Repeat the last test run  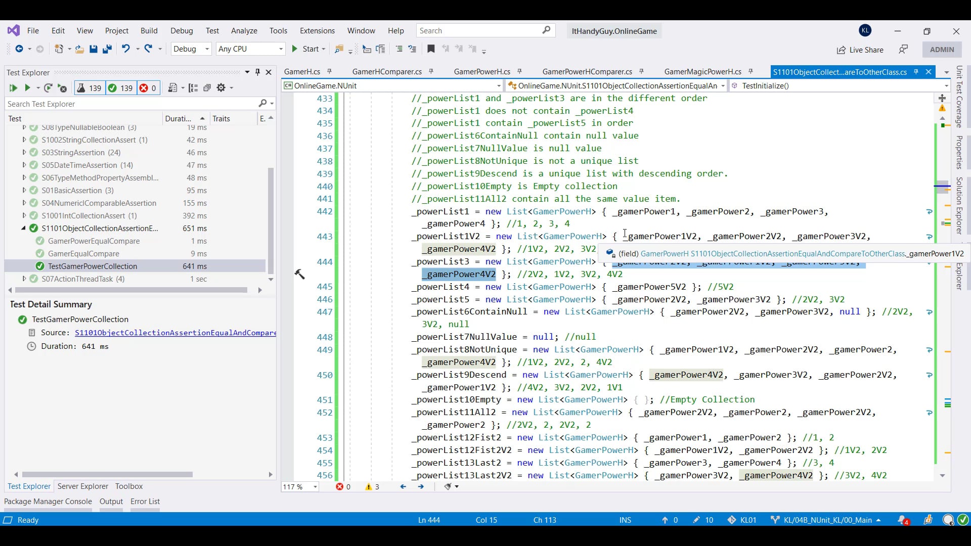(x=49, y=88)
